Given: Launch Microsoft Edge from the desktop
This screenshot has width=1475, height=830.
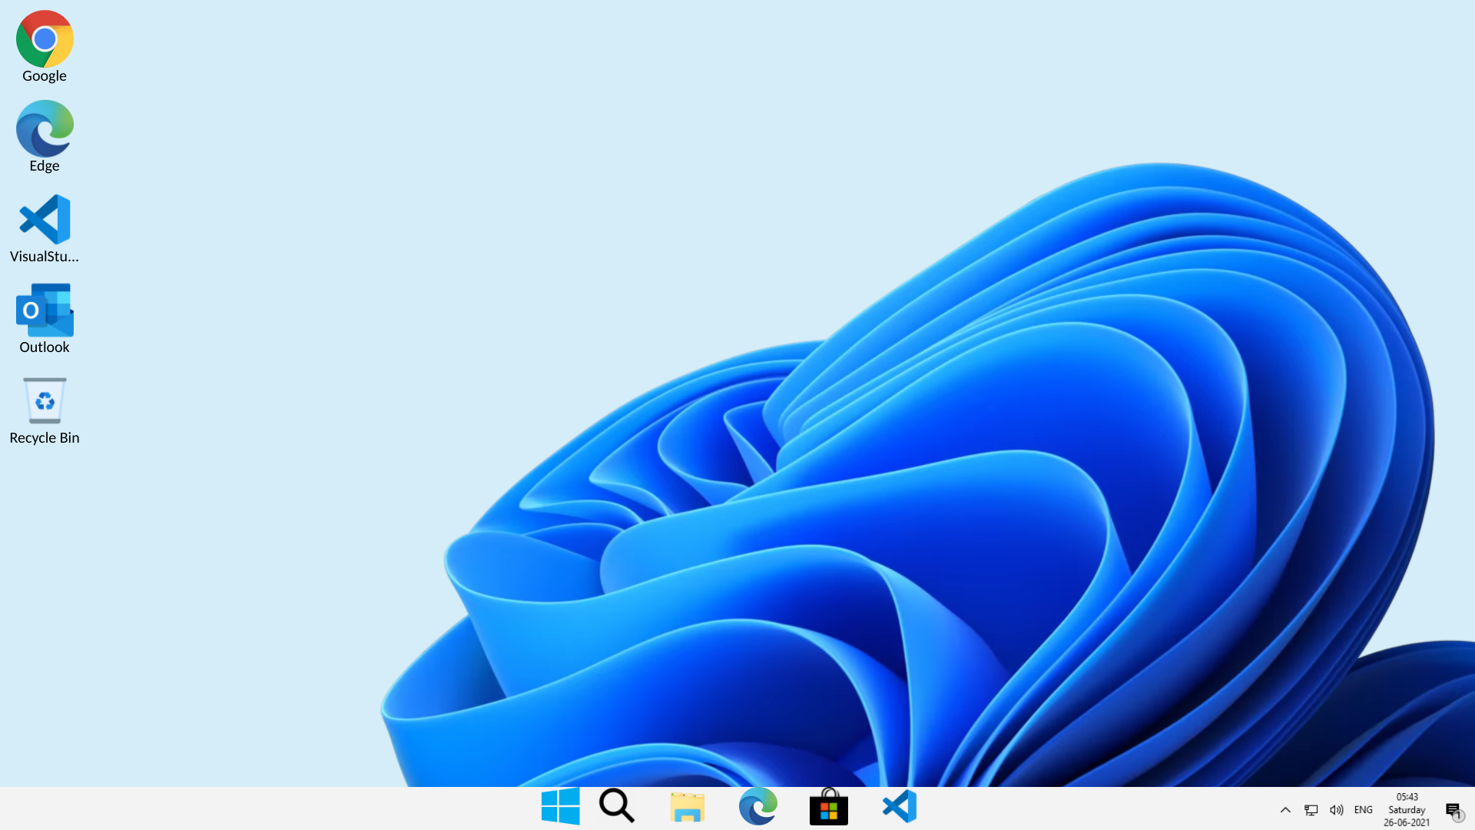Looking at the screenshot, I should 44,128.
